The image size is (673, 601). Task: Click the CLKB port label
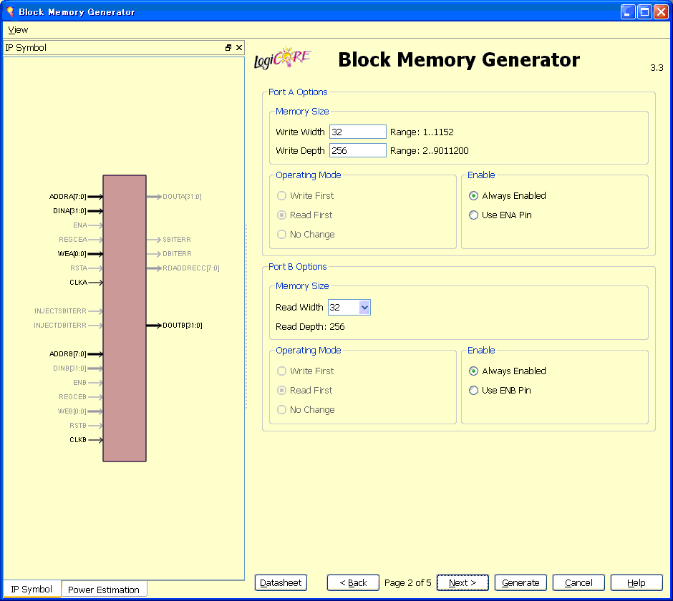click(x=78, y=440)
